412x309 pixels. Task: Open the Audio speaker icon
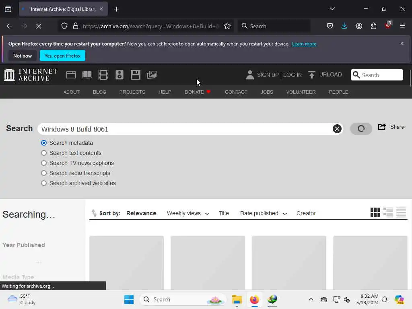point(119,75)
